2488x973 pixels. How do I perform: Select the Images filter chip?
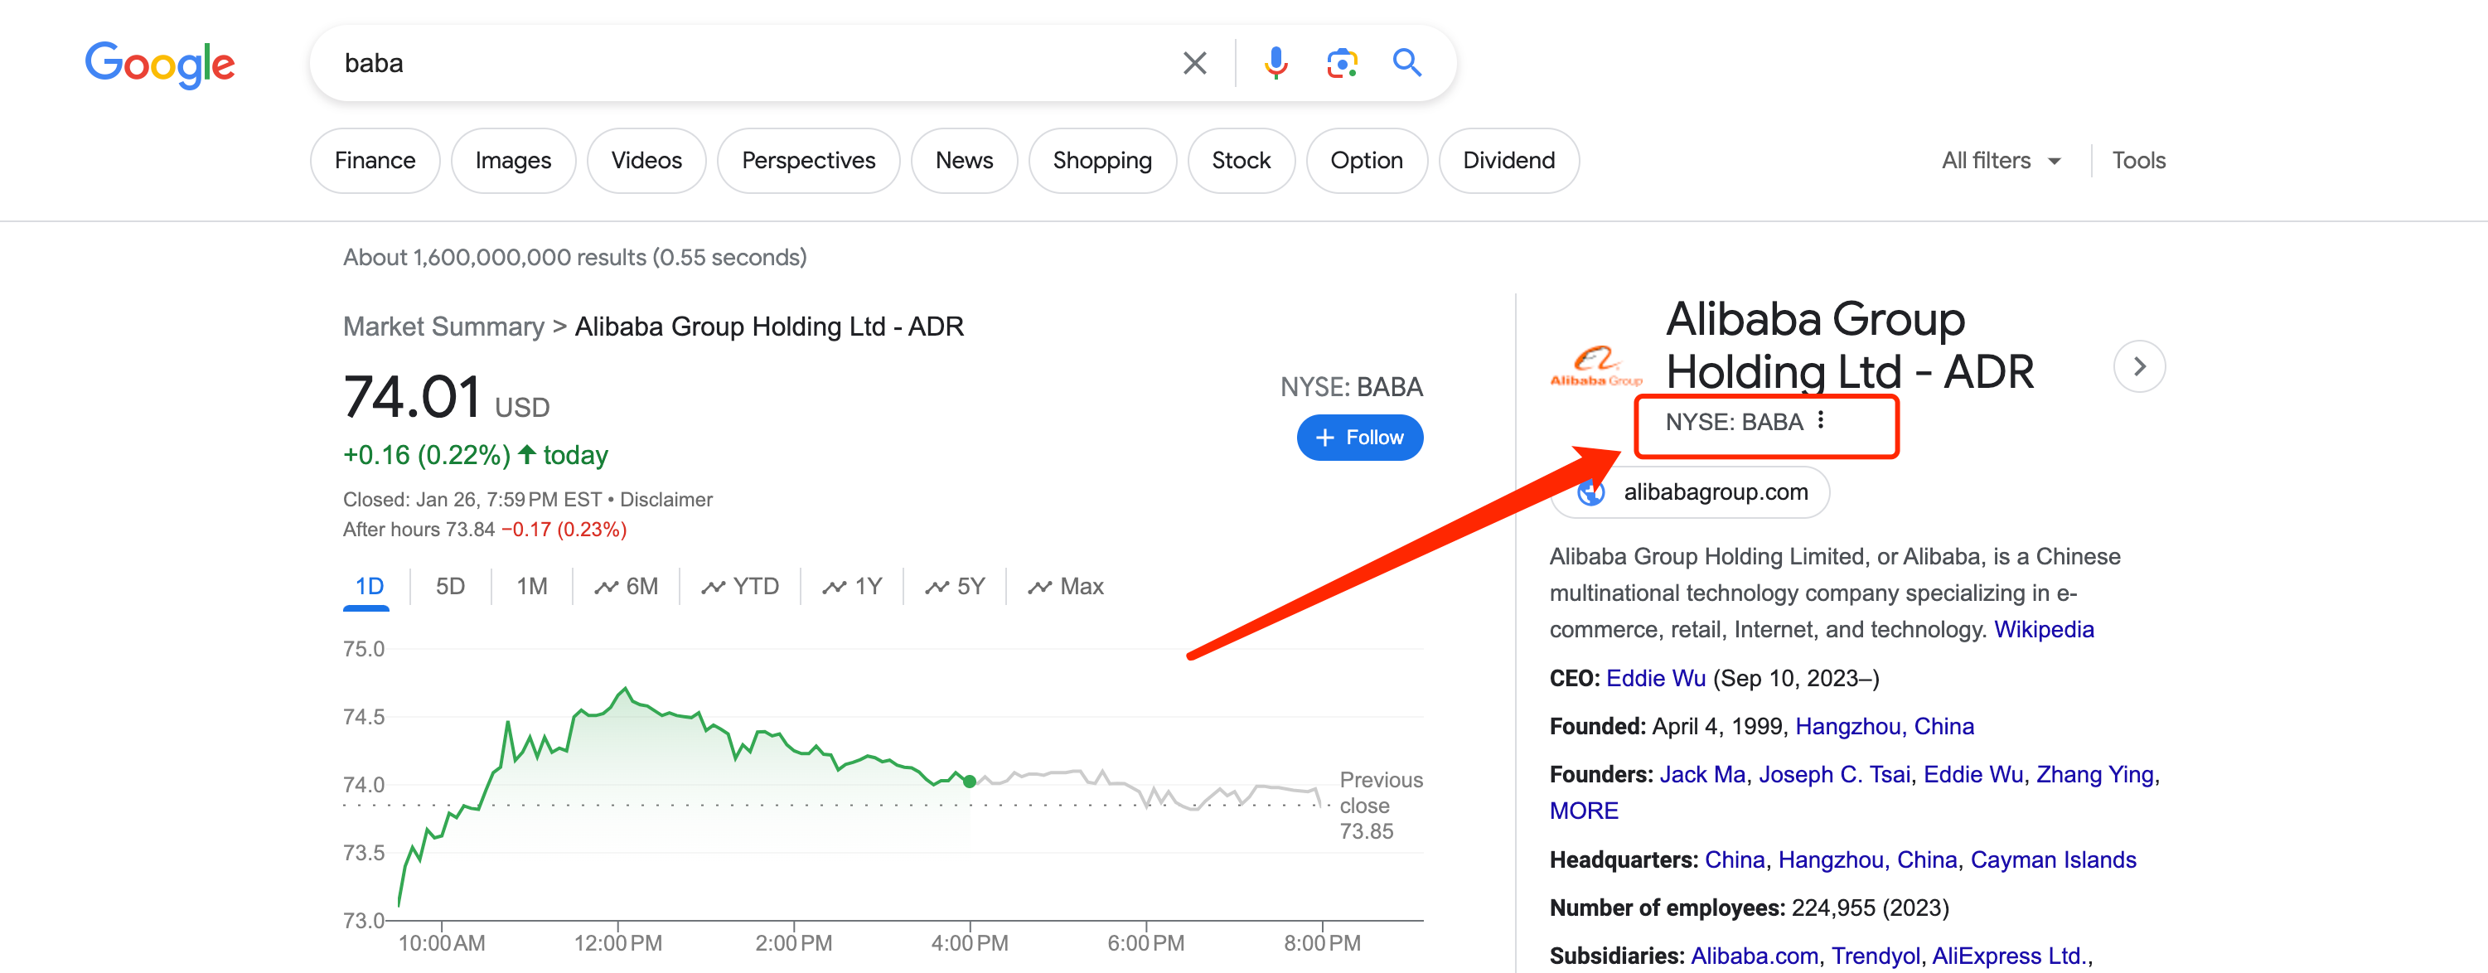513,161
